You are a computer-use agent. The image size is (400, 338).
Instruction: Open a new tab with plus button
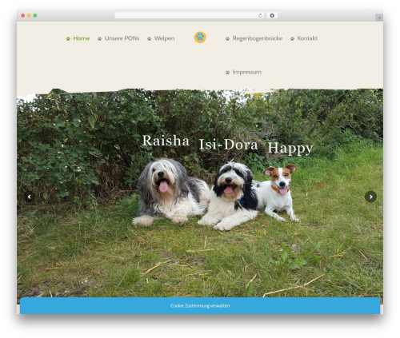[379, 18]
